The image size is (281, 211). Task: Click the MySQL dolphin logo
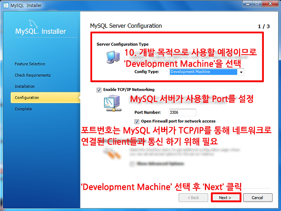33,24
